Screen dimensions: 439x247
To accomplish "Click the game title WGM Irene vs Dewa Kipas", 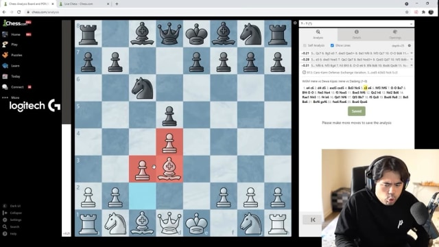I will (x=335, y=81).
